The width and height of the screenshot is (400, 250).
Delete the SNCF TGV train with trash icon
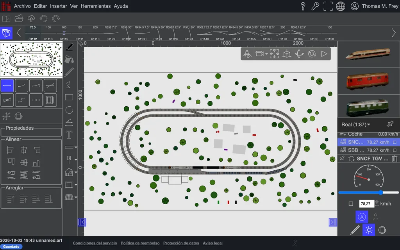coord(395,159)
